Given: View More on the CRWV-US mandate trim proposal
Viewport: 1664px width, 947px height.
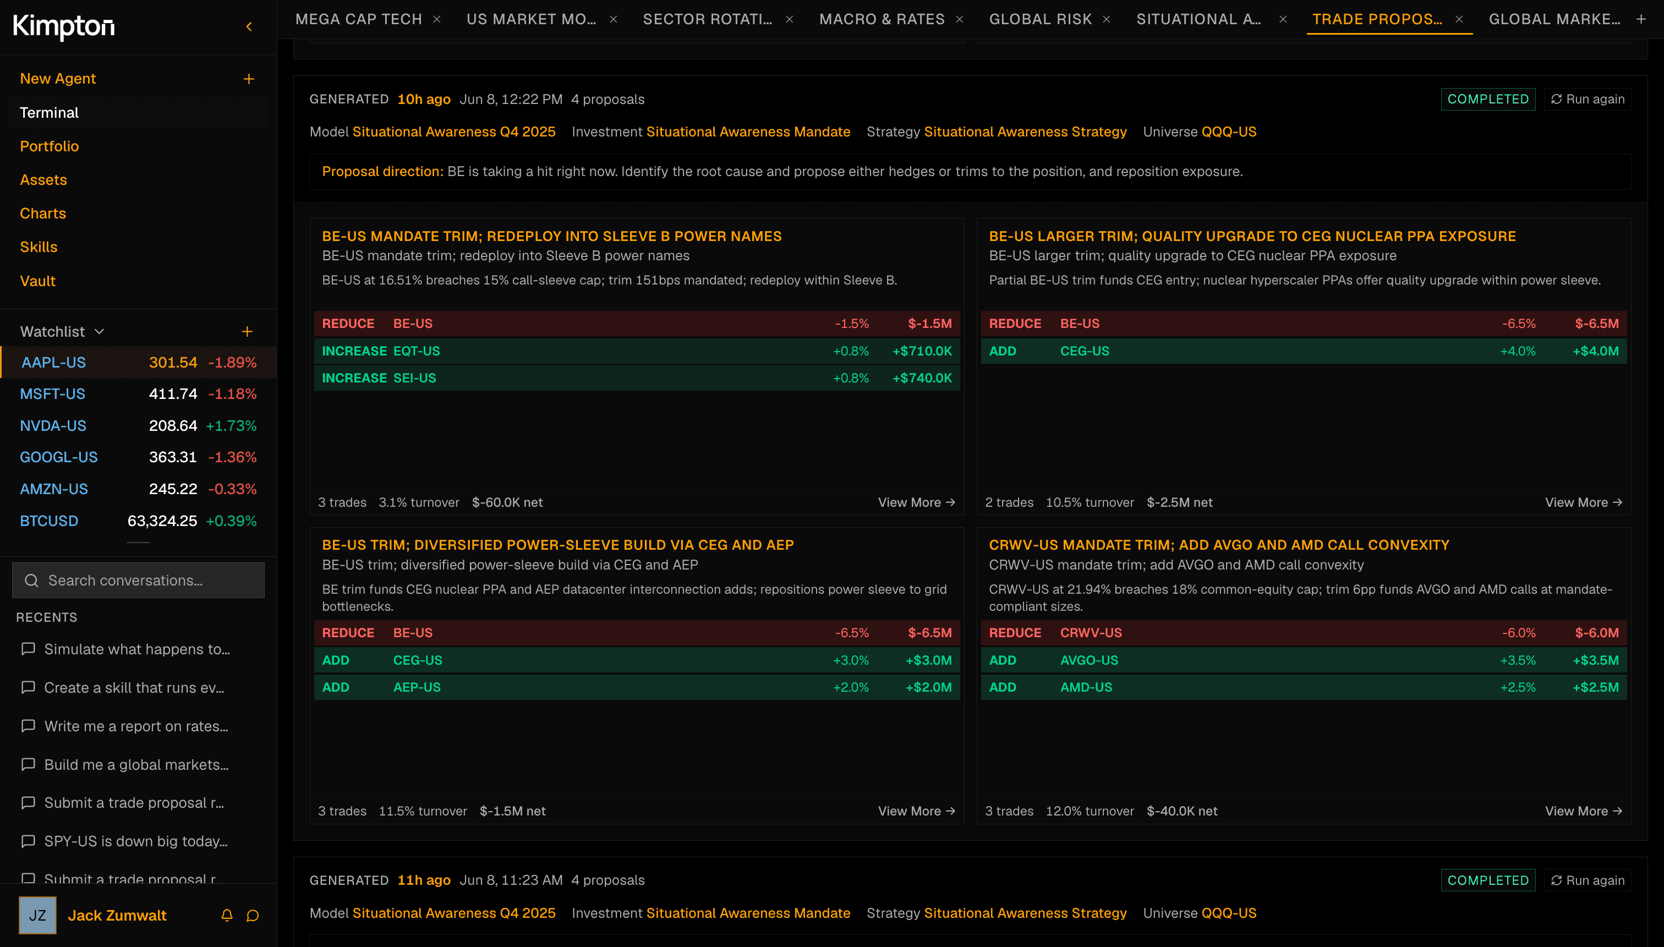Looking at the screenshot, I should 1584,811.
